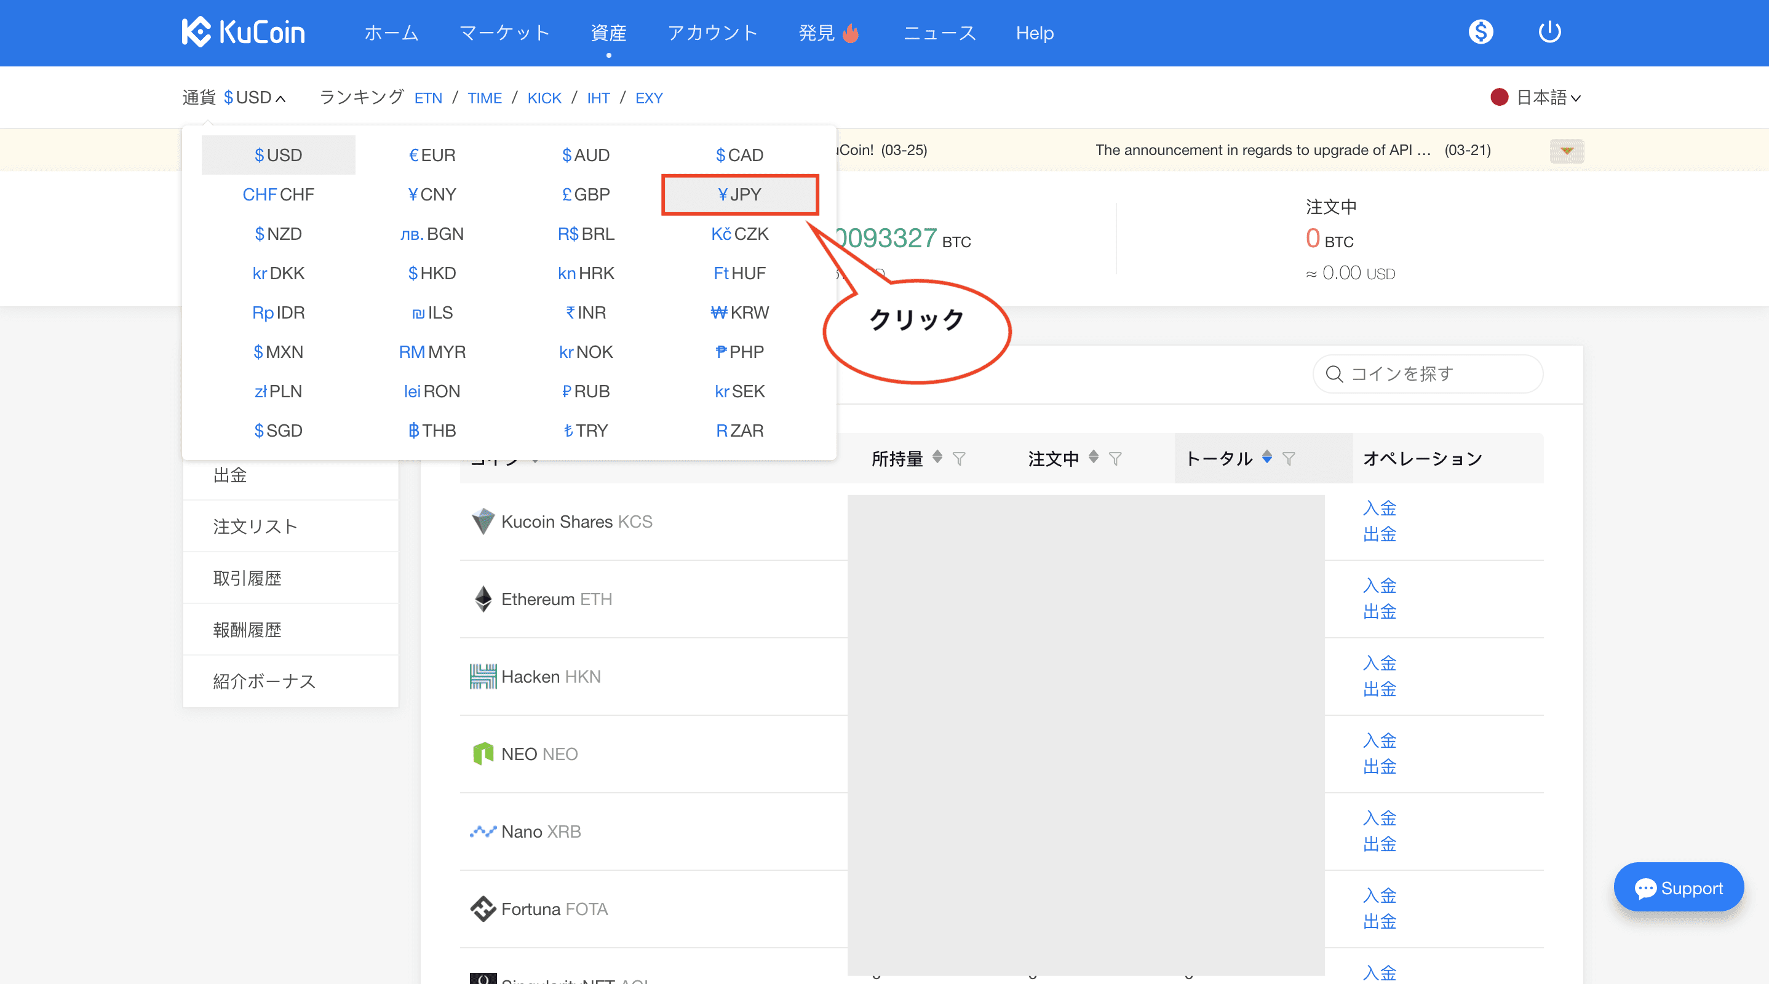The width and height of the screenshot is (1769, 984).
Task: Sort by the トータル column arrows
Action: (x=1267, y=458)
